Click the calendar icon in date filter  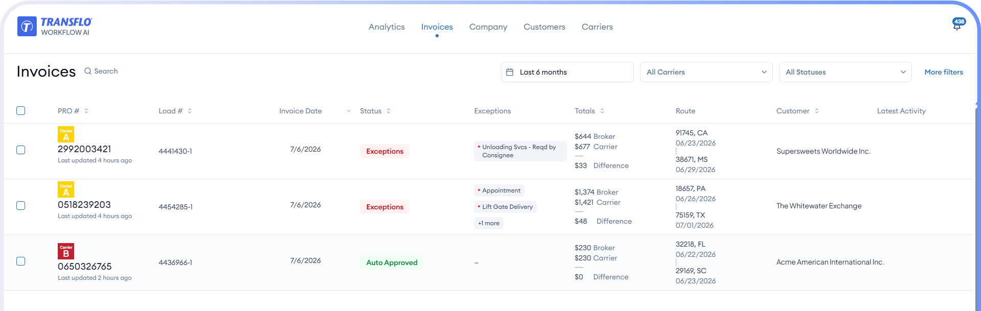click(x=510, y=72)
